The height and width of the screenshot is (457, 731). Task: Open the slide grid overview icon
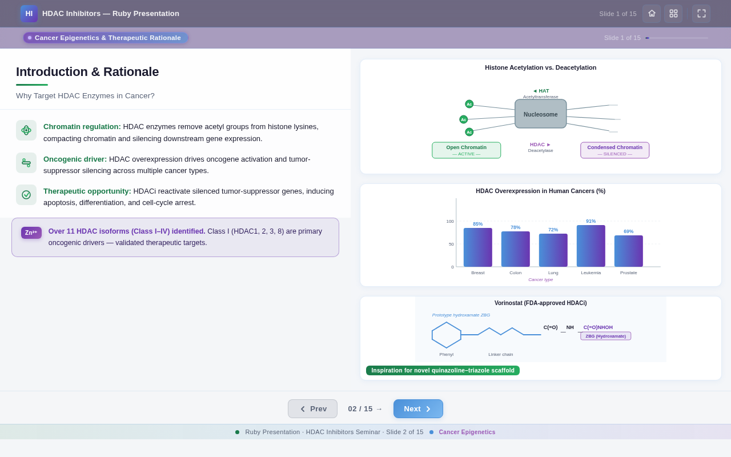click(x=673, y=14)
